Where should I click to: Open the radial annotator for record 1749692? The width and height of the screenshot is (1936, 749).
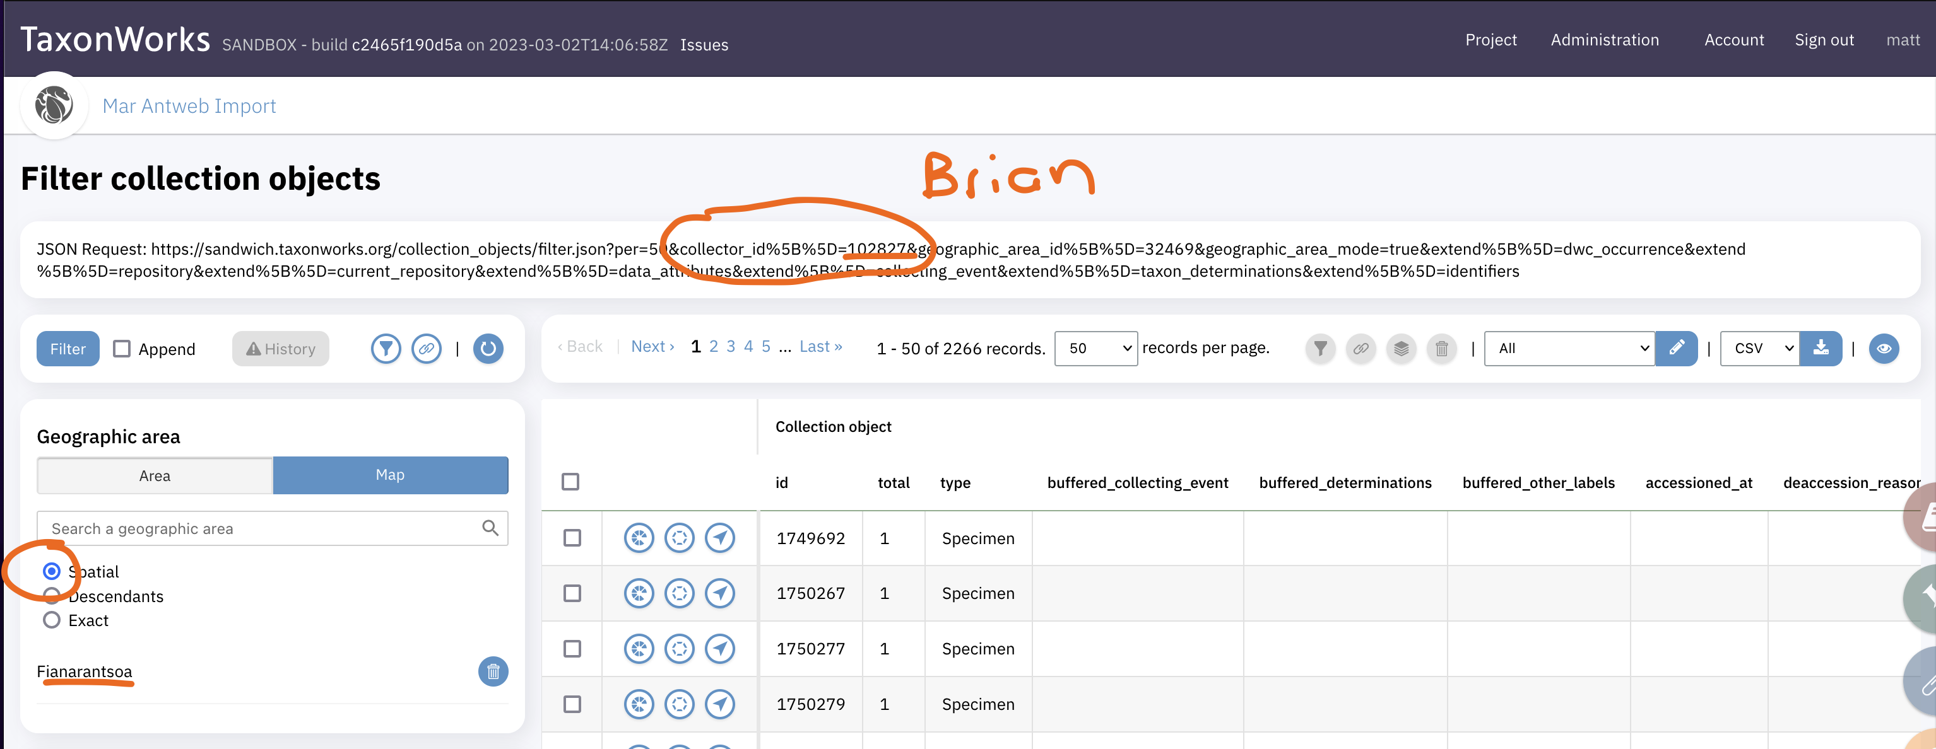[x=639, y=538]
